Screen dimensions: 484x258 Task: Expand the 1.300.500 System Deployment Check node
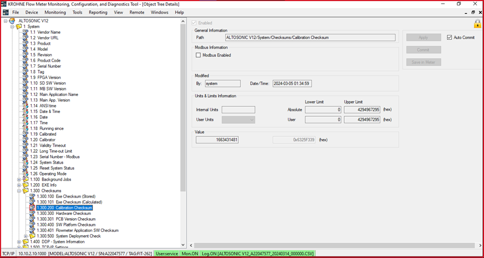click(26, 236)
